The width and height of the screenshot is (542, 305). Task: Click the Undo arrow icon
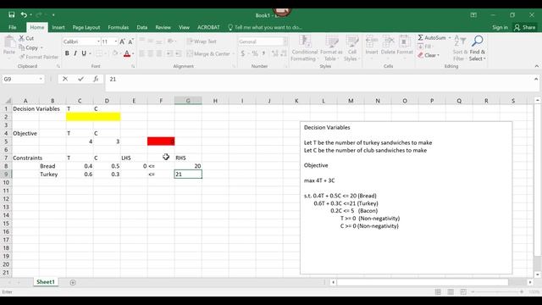click(x=24, y=15)
